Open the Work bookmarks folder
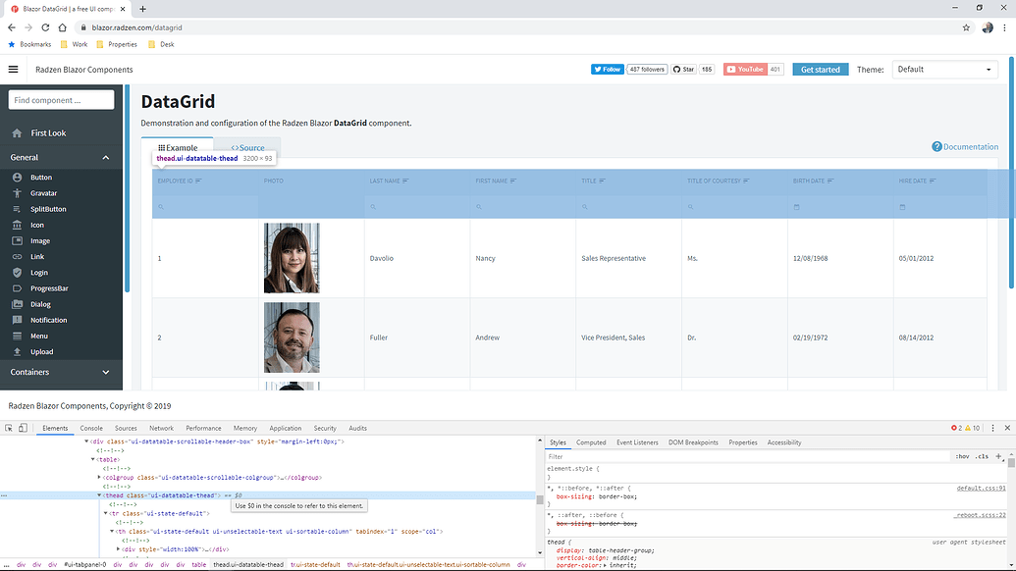The image size is (1016, 571). (x=74, y=44)
